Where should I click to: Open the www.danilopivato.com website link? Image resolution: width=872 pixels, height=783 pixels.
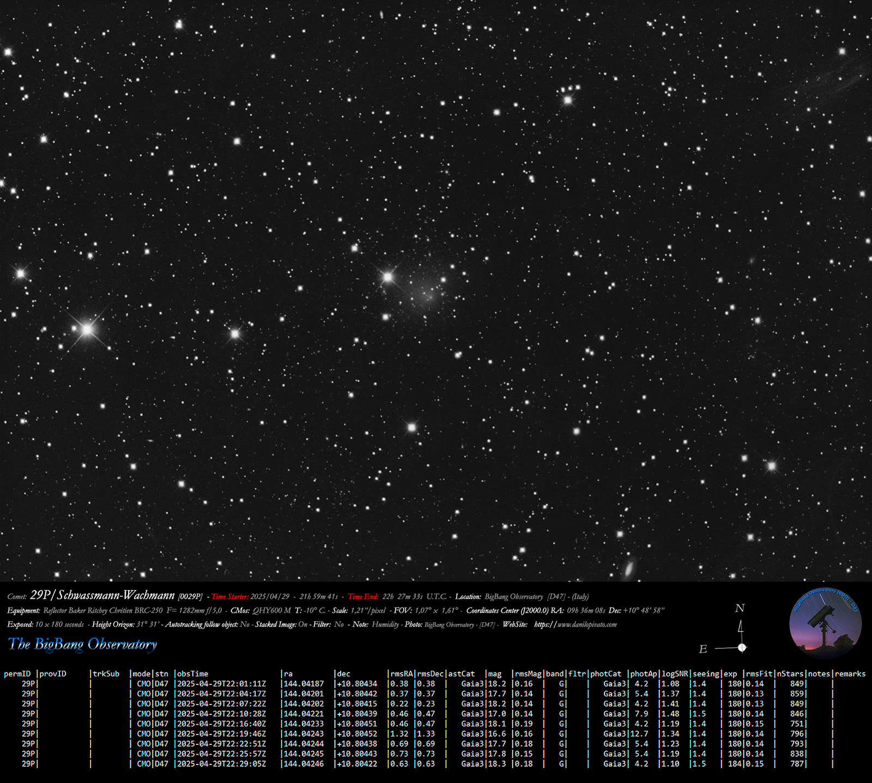[x=576, y=625]
